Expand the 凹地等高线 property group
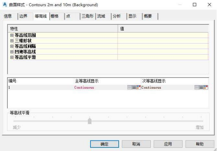This screenshot has height=151, width=217. 12,52
